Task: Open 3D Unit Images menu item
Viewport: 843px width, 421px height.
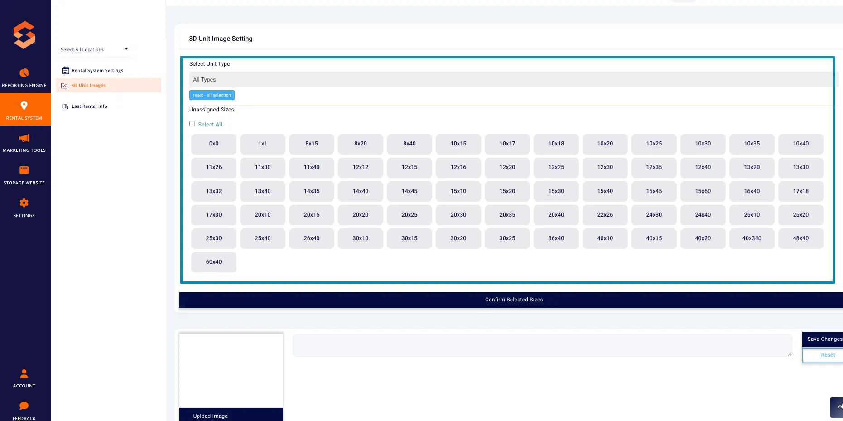Action: point(108,85)
